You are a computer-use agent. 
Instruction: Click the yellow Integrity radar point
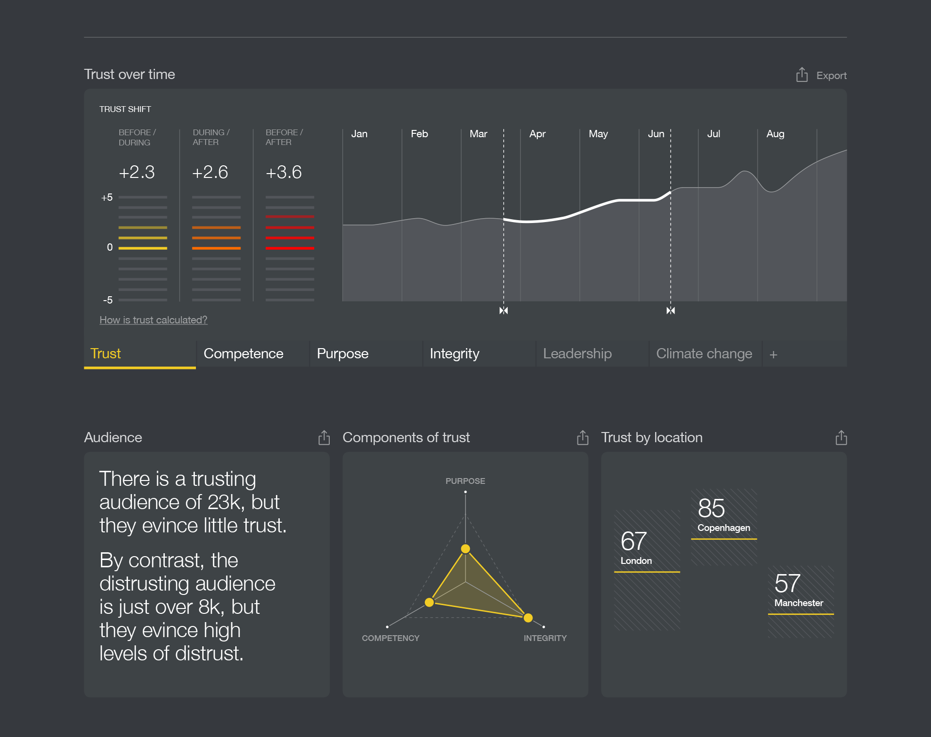click(528, 618)
